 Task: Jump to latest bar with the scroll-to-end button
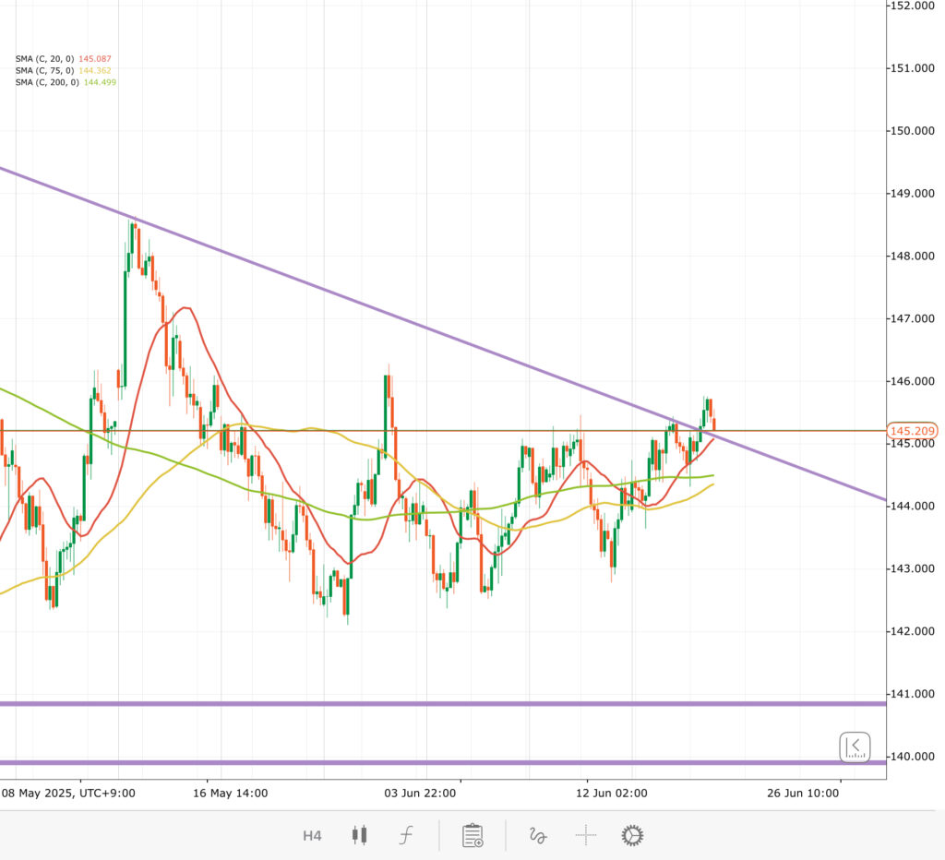[855, 747]
